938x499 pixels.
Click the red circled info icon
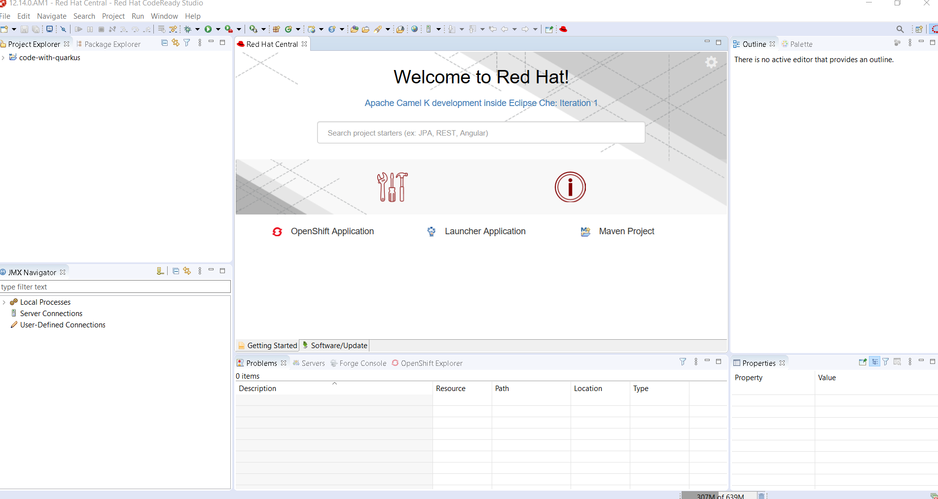click(570, 187)
